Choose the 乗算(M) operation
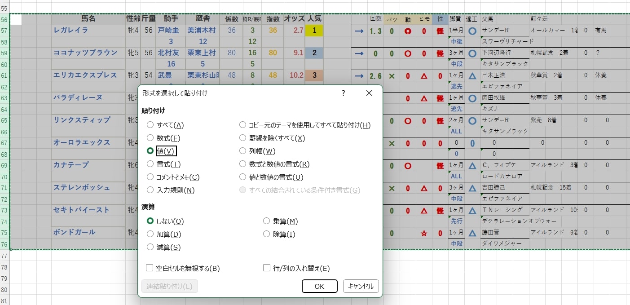630x305 pixels. [x=267, y=221]
